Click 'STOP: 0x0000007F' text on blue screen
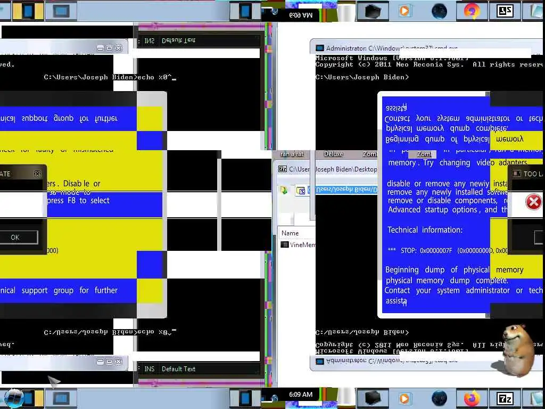Image resolution: width=545 pixels, height=409 pixels. click(x=426, y=250)
